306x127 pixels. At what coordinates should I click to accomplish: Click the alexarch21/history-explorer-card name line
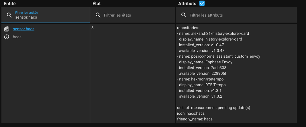(x=213, y=33)
